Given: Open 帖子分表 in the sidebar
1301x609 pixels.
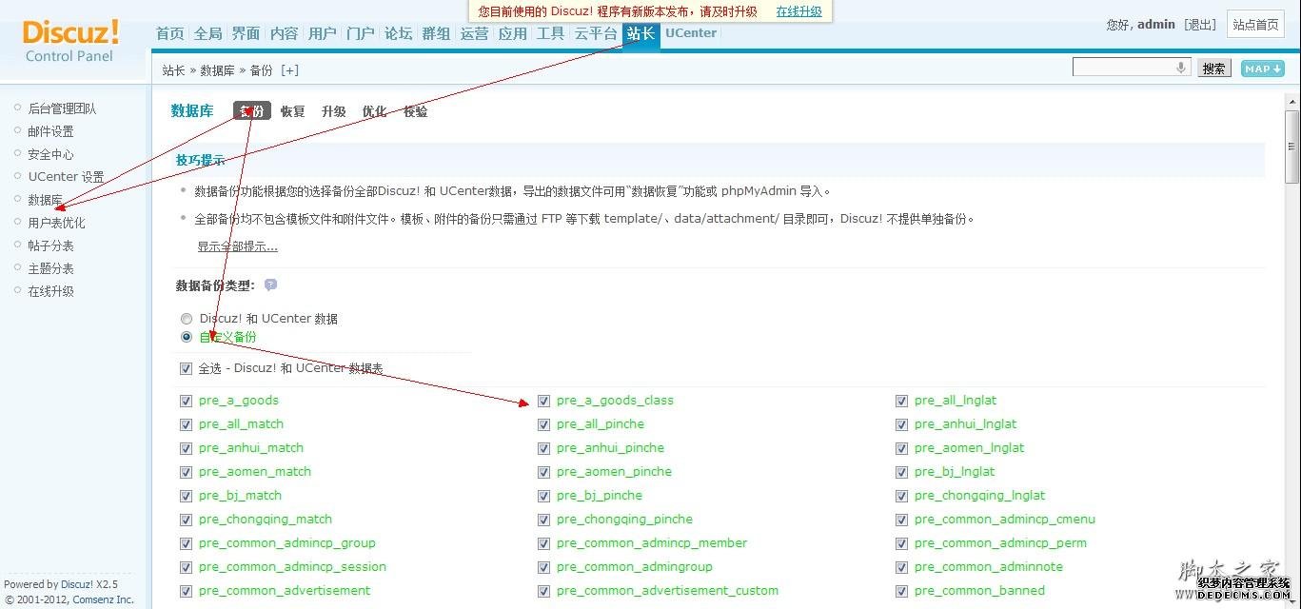Looking at the screenshot, I should 50,246.
